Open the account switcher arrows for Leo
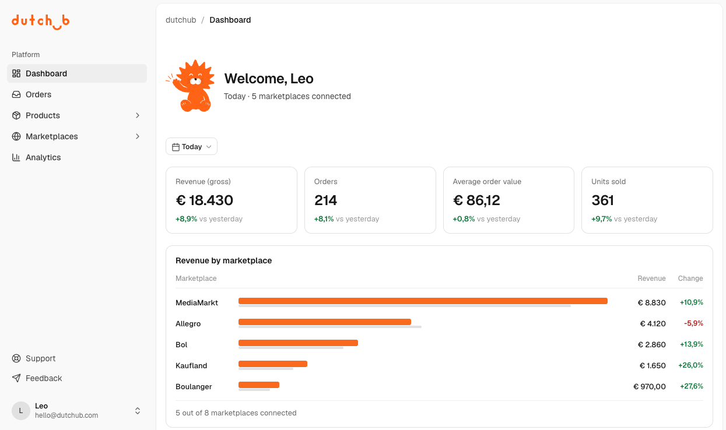 (x=138, y=411)
